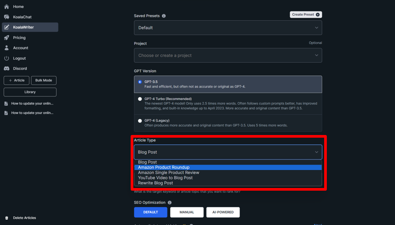Select the AI-POWERED optimization tab
Screen dimensions: 395x225
(x=223, y=212)
